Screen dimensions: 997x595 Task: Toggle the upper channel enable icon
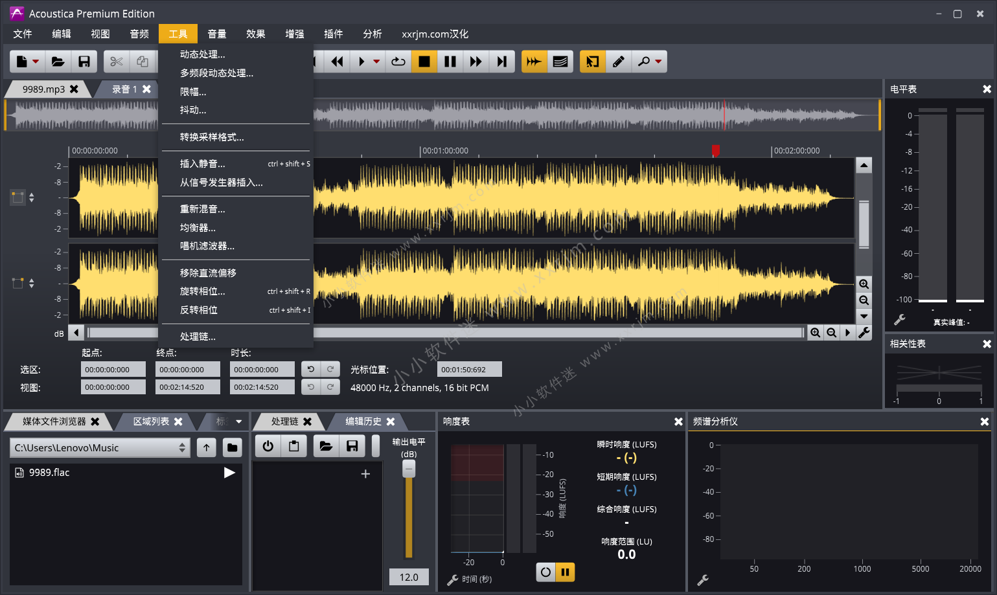click(18, 197)
